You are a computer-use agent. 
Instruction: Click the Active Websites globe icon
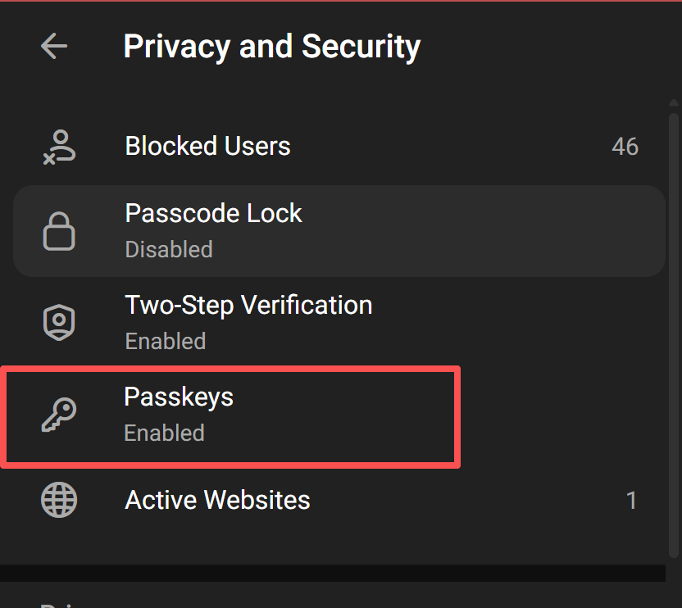58,500
